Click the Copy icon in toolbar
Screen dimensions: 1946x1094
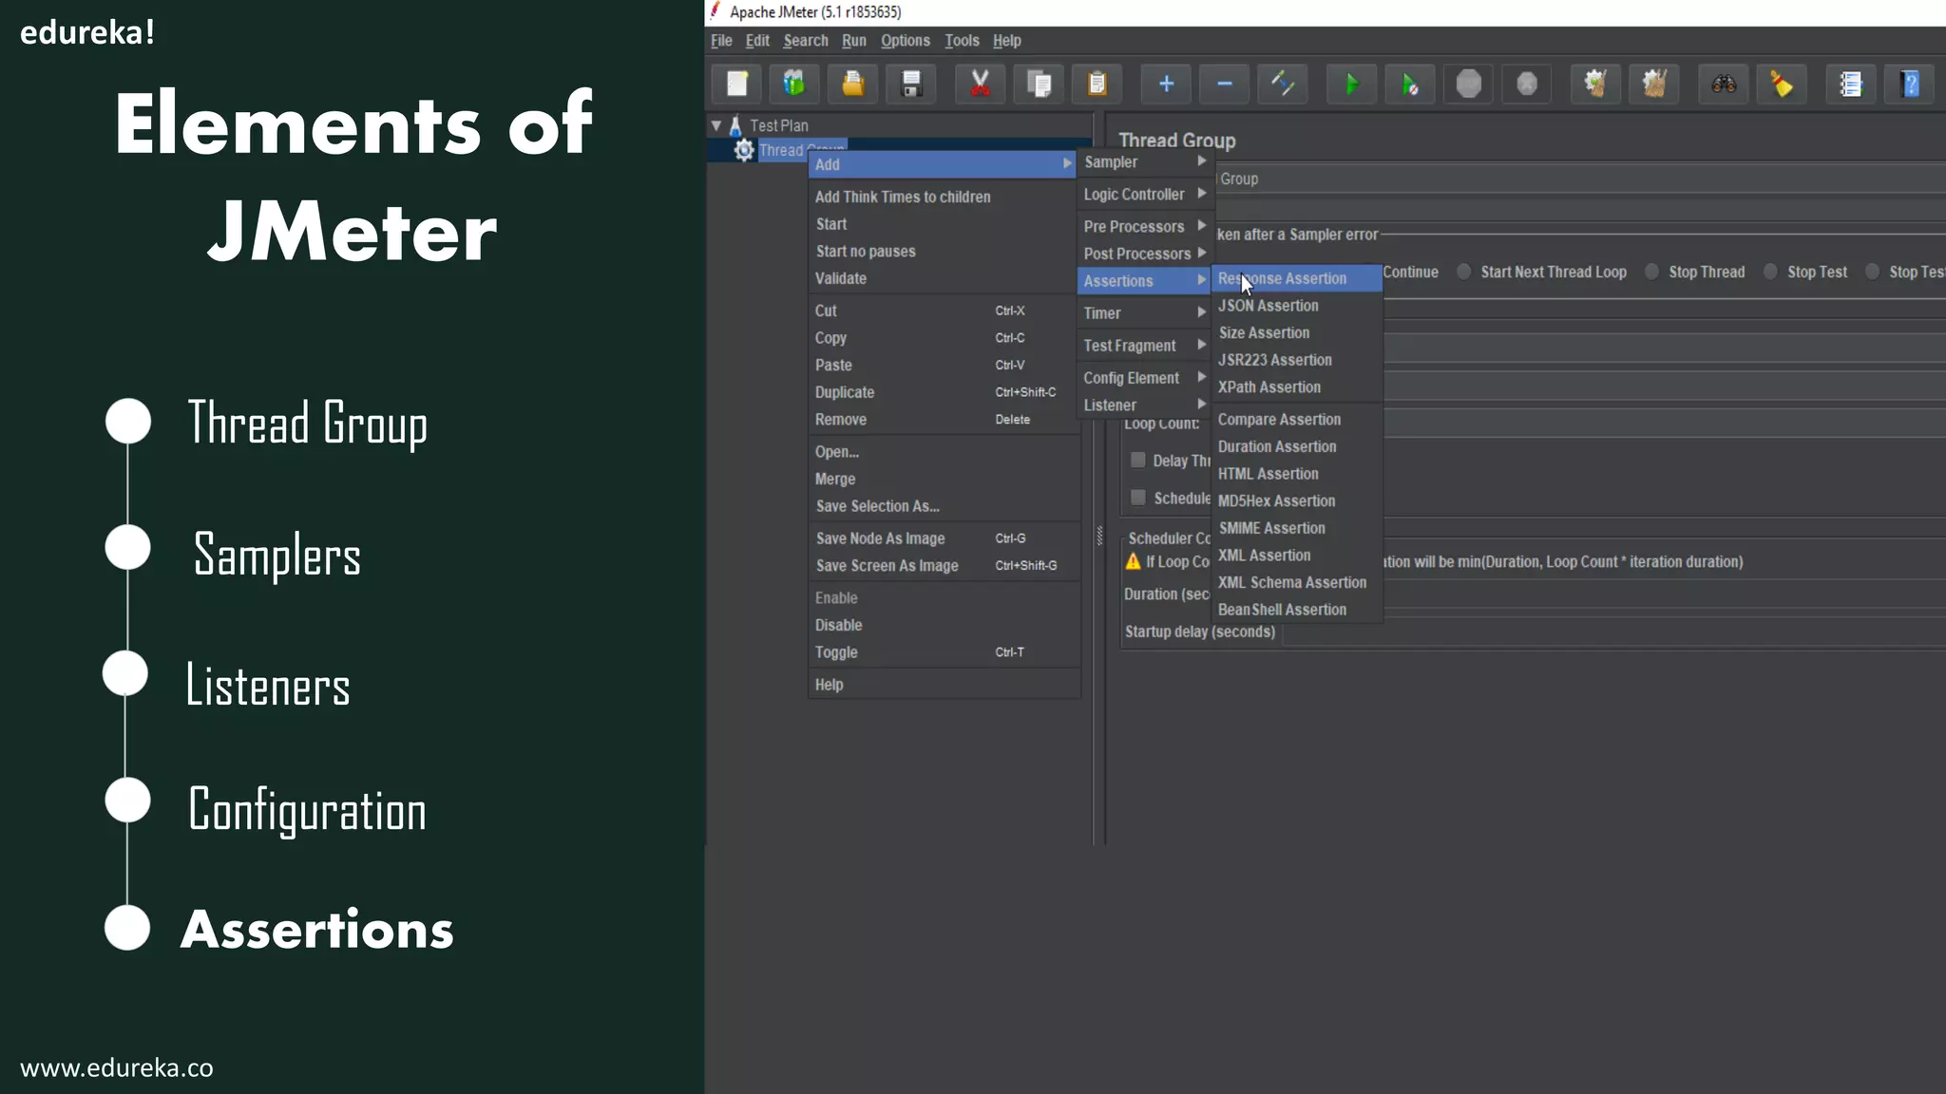pos(1040,84)
